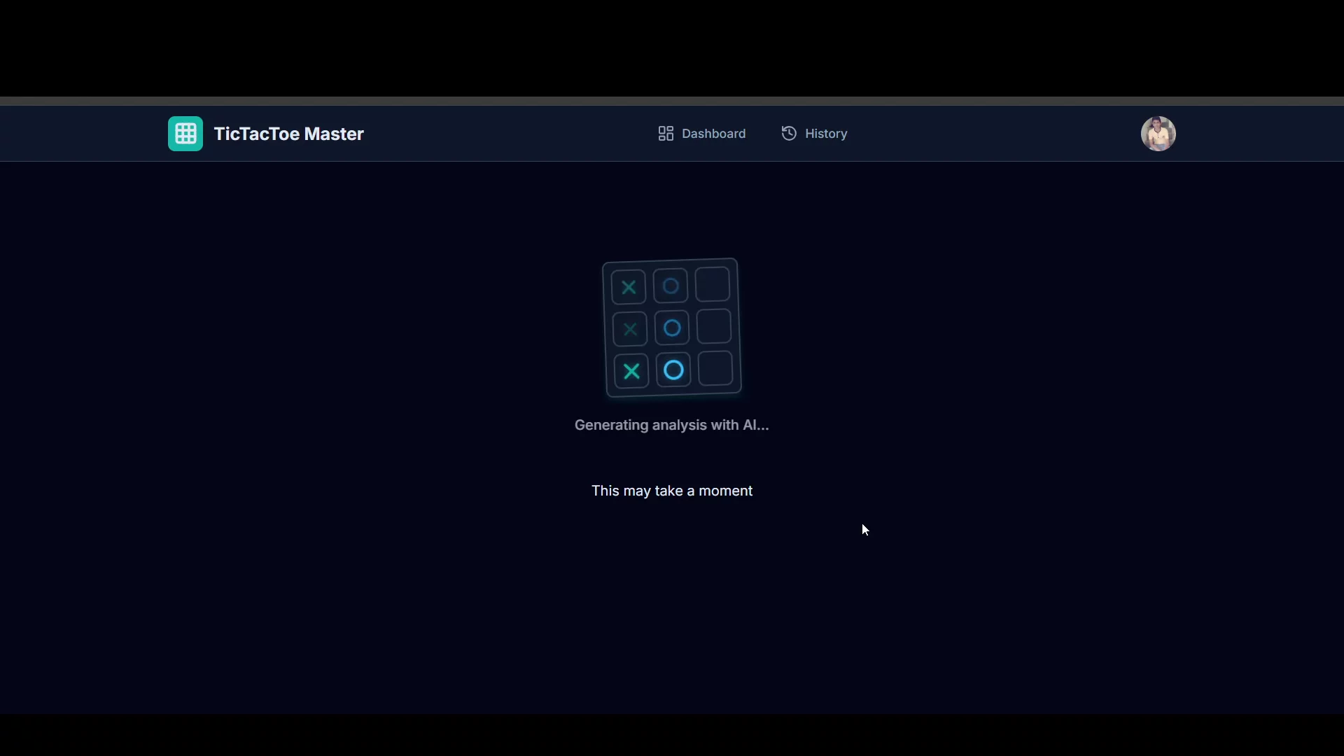Click the empty middle-right board cell
1344x756 pixels.
click(714, 327)
